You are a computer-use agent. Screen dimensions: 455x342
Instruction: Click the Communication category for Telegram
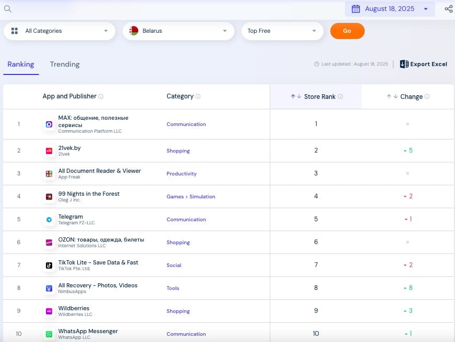(186, 220)
